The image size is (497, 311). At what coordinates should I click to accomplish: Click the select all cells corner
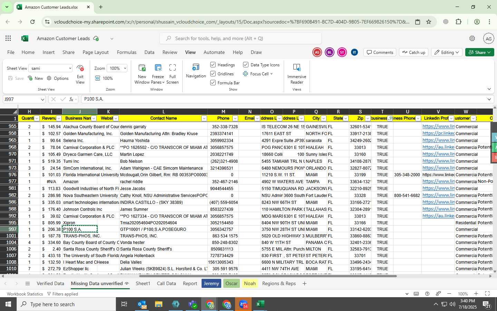[x=9, y=112]
